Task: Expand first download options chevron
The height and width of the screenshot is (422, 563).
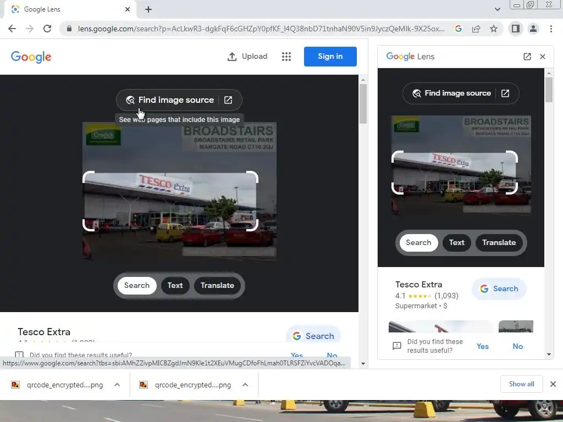Action: coord(117,385)
